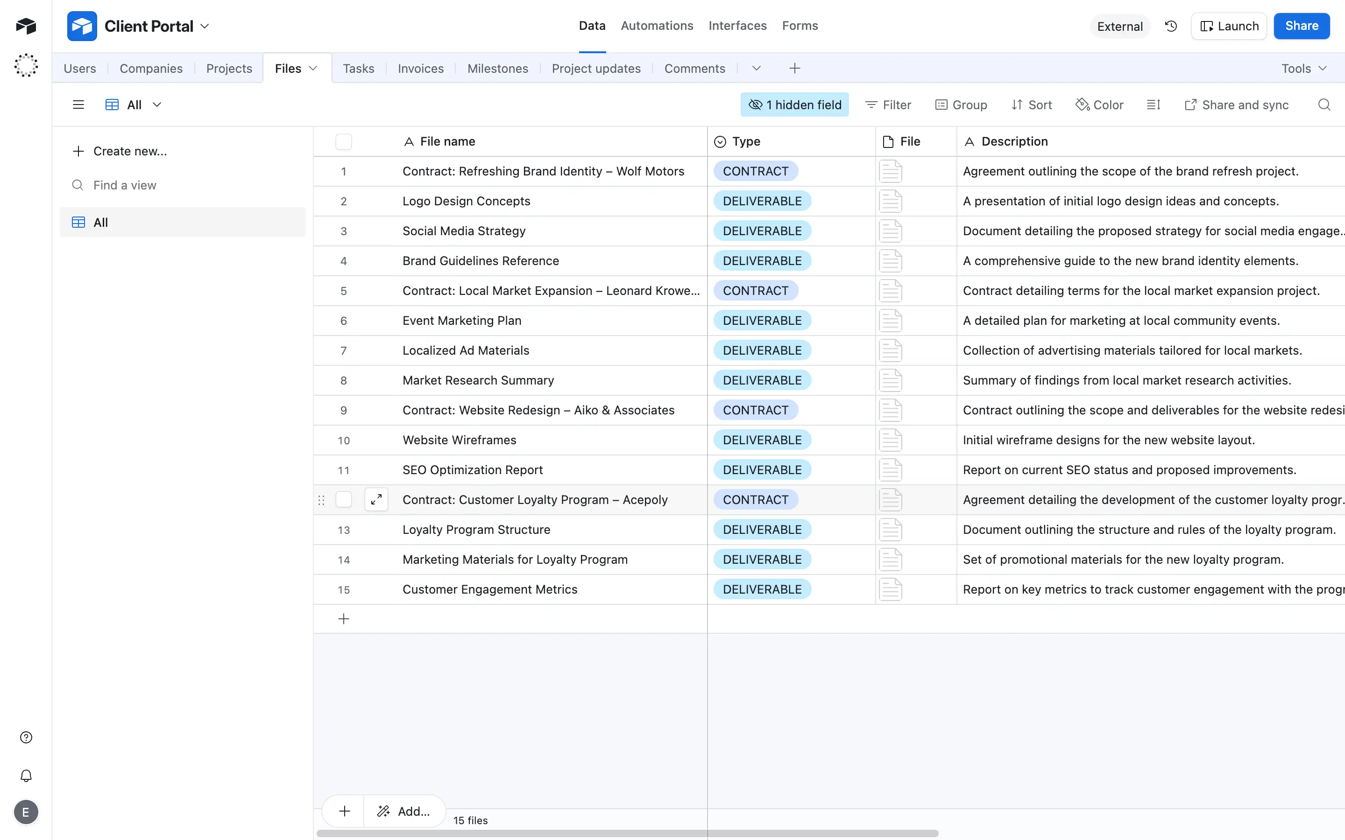Viewport: 1345px width, 840px height.
Task: Open the Color rows option
Action: click(x=1099, y=105)
